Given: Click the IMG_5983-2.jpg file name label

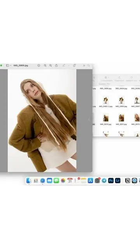Looking at the screenshot, I should 105,106.
